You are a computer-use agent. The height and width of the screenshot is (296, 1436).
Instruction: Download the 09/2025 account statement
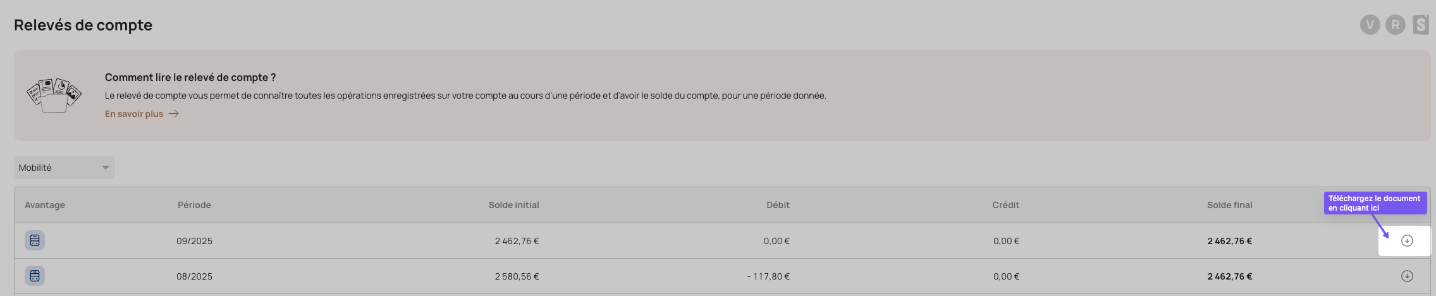point(1407,240)
